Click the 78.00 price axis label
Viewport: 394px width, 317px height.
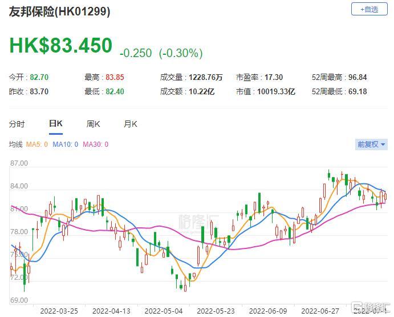(19, 232)
